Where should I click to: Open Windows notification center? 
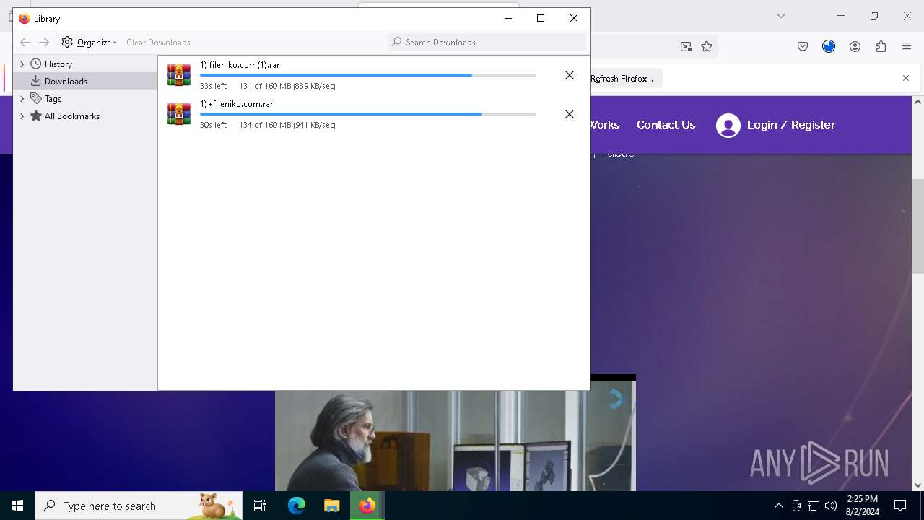900,506
